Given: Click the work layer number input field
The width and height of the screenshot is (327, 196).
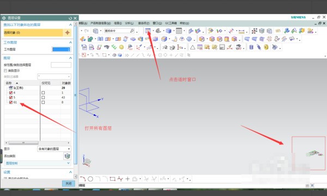Looking at the screenshot, I should pyautogui.click(x=61, y=50).
